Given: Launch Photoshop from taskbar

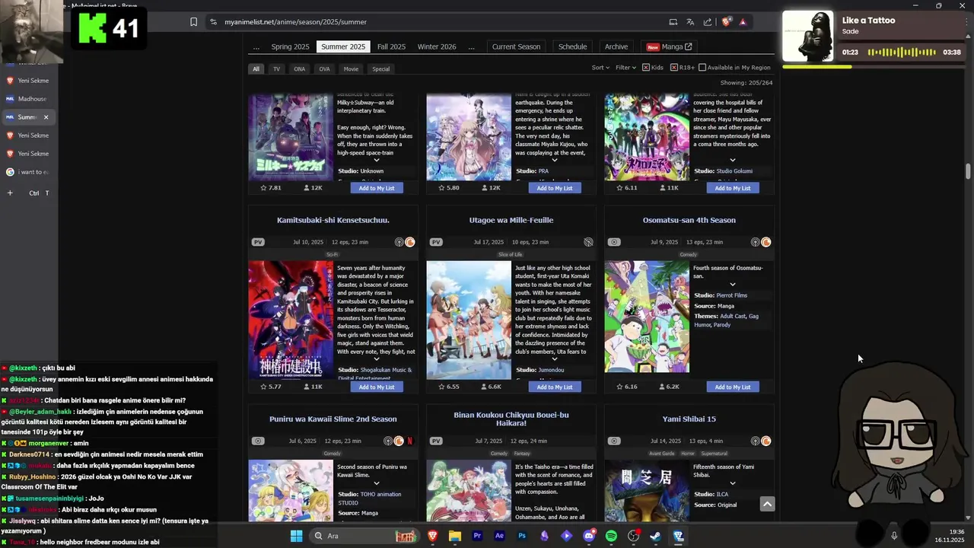Looking at the screenshot, I should [x=522, y=536].
